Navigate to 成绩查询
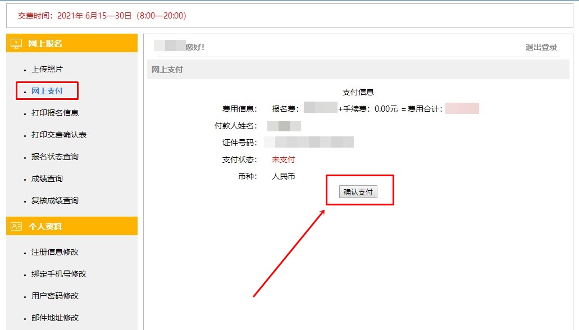Viewport: 579px width, 330px height. coord(47,178)
